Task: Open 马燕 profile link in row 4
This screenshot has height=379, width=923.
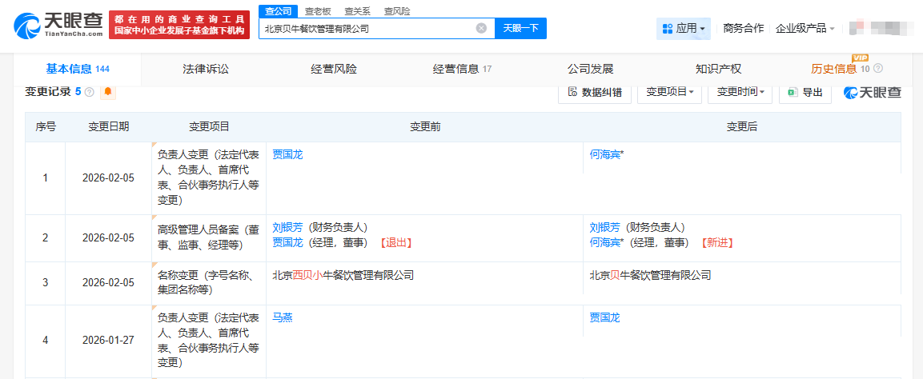Action: [x=283, y=317]
